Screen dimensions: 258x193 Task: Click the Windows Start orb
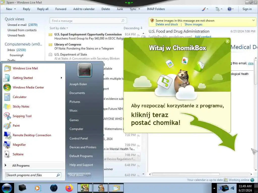(x=7, y=188)
